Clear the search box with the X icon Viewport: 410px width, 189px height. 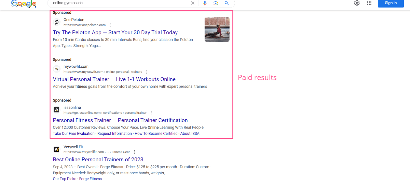[x=193, y=3]
